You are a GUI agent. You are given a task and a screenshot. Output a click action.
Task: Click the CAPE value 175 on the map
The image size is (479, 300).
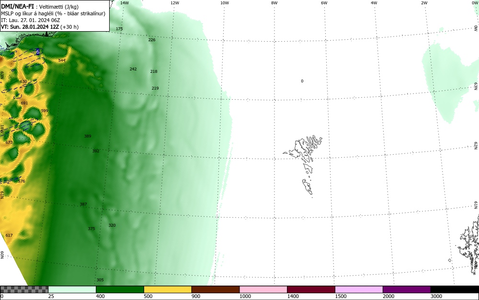(x=119, y=29)
